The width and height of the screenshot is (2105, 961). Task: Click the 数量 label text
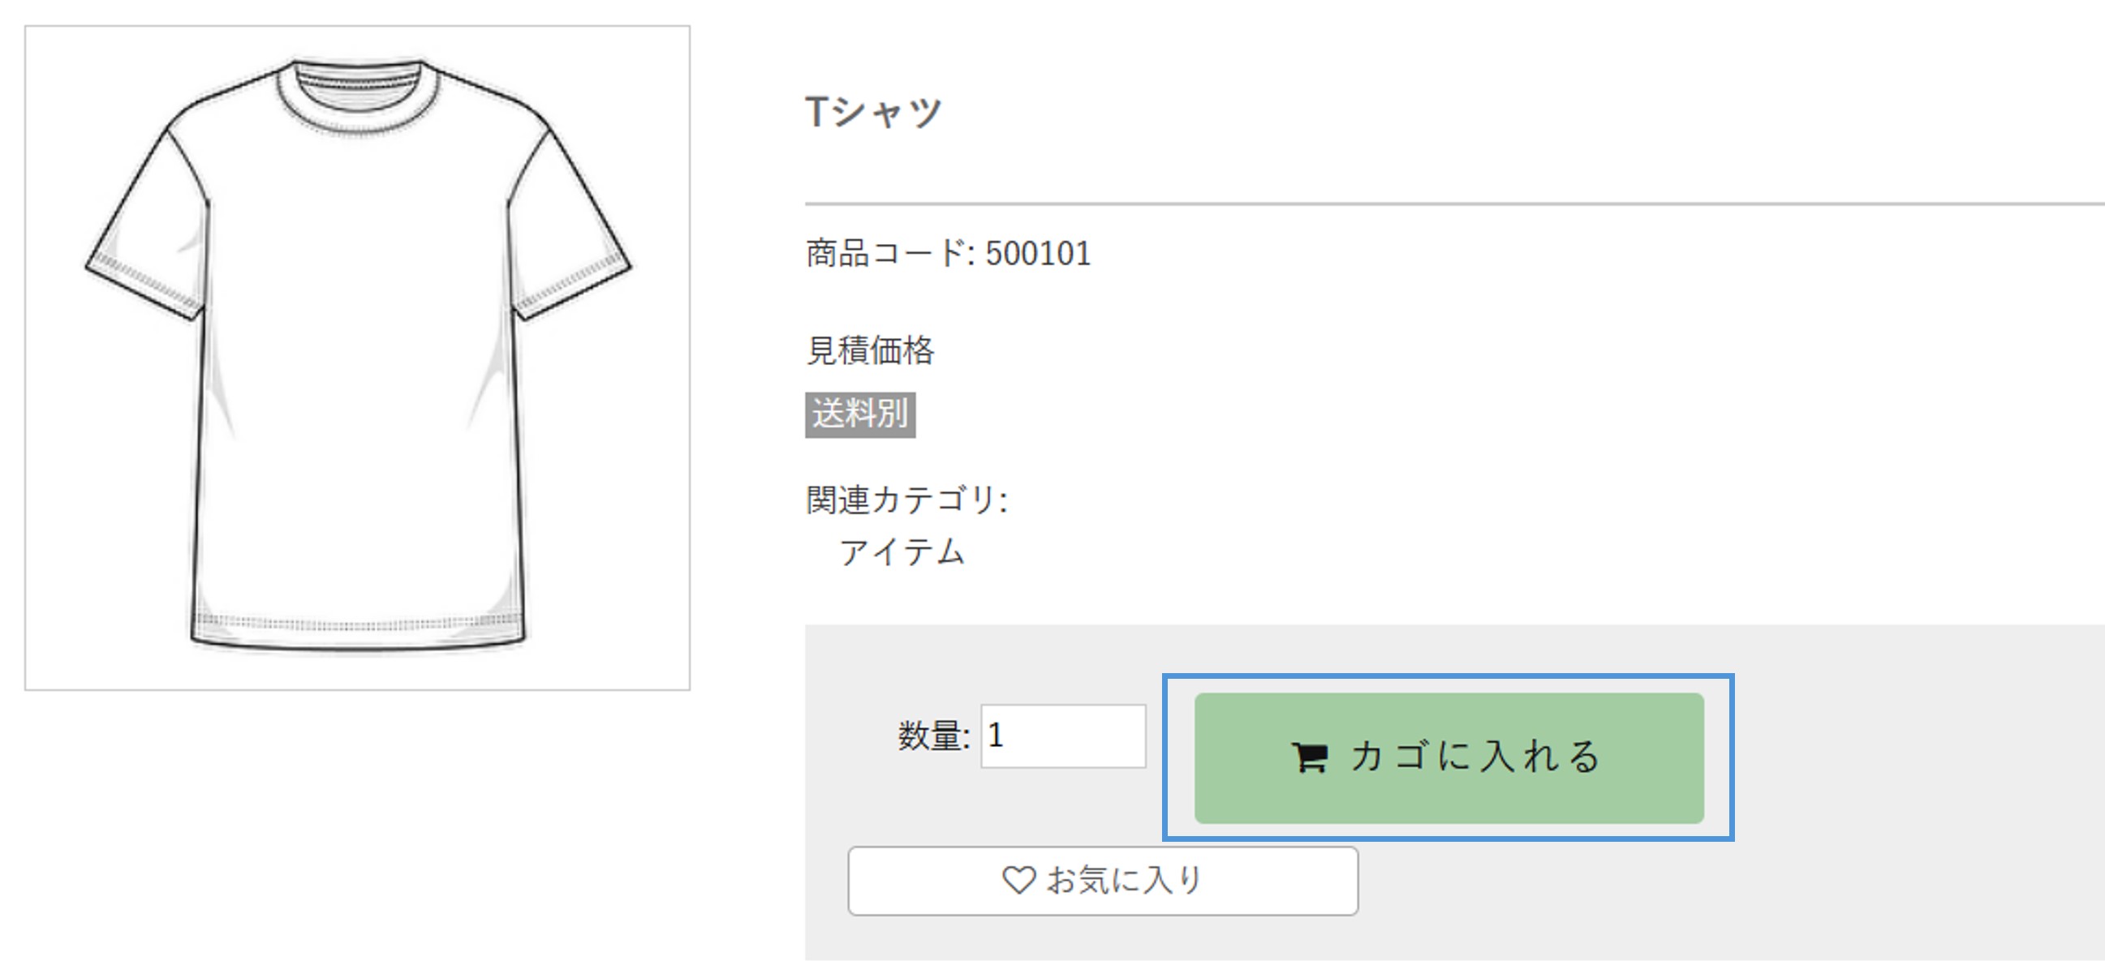pyautogui.click(x=932, y=736)
